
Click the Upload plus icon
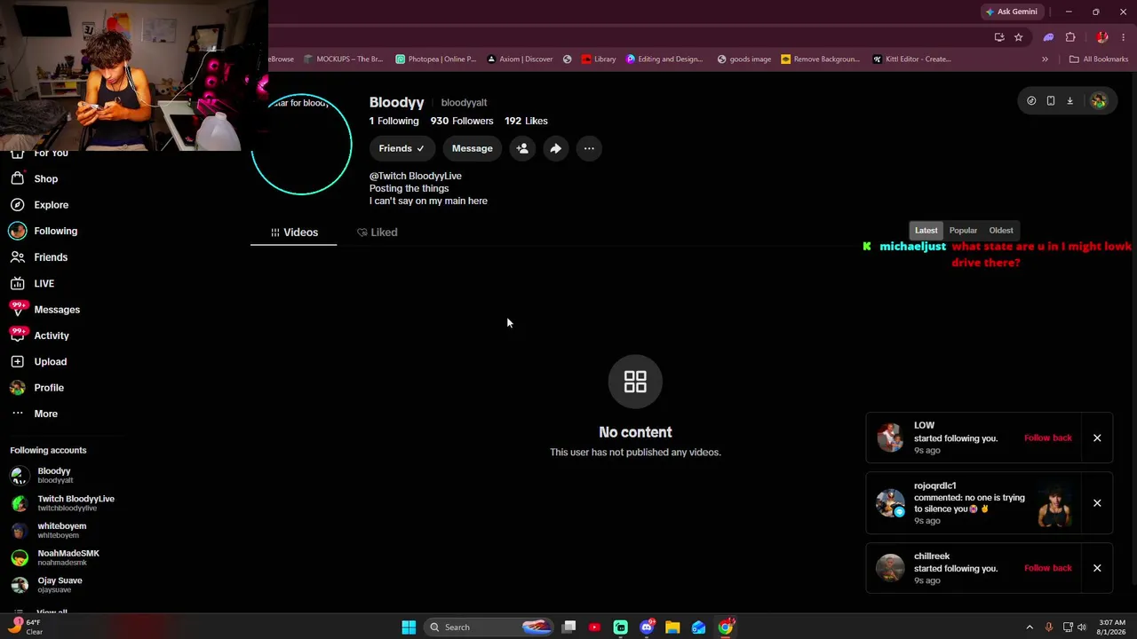18,362
